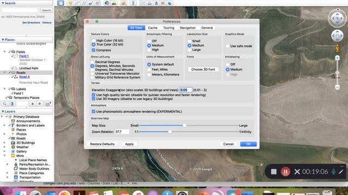Expand the 3D Buildings layer
The image size is (348, 195).
pyautogui.click(x=4, y=143)
